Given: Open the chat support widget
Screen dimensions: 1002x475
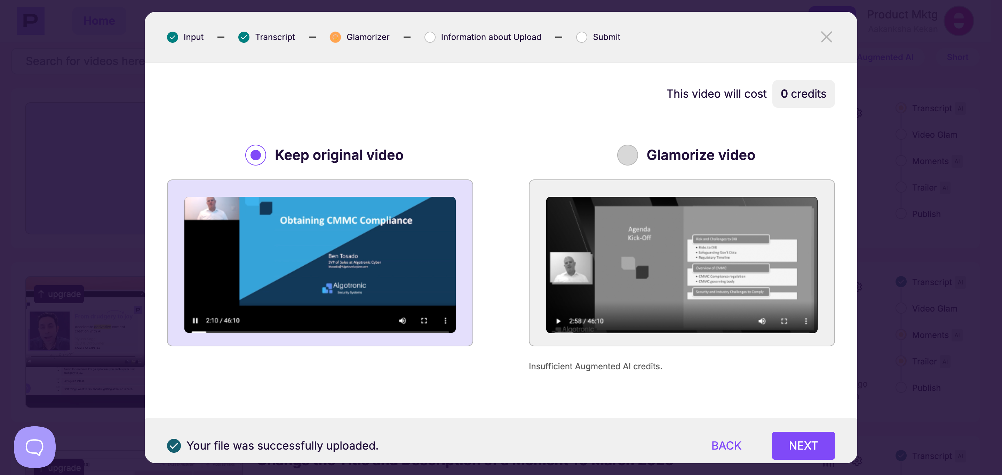Looking at the screenshot, I should pyautogui.click(x=35, y=447).
